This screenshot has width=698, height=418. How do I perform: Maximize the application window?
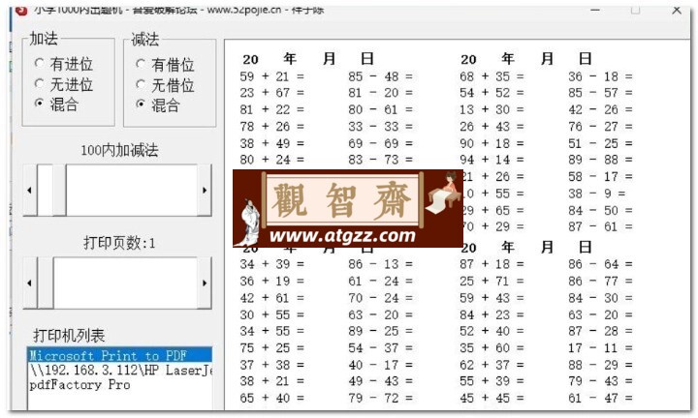pyautogui.click(x=635, y=11)
